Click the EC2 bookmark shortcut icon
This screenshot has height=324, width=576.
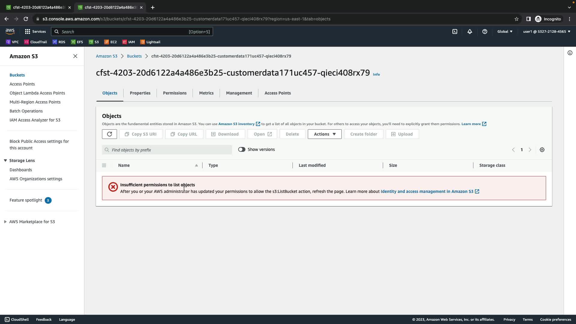106,42
